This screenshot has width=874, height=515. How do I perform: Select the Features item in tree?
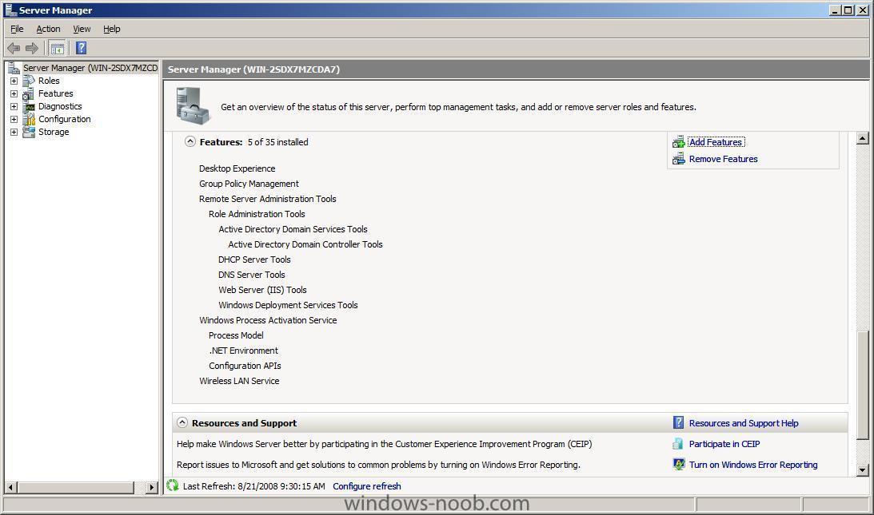coord(56,93)
